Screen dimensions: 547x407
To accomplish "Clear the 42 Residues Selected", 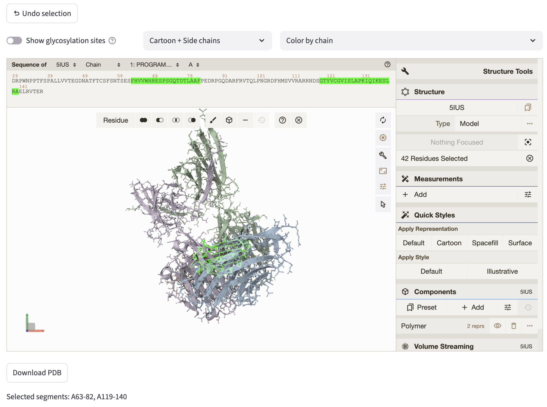I will 529,159.
